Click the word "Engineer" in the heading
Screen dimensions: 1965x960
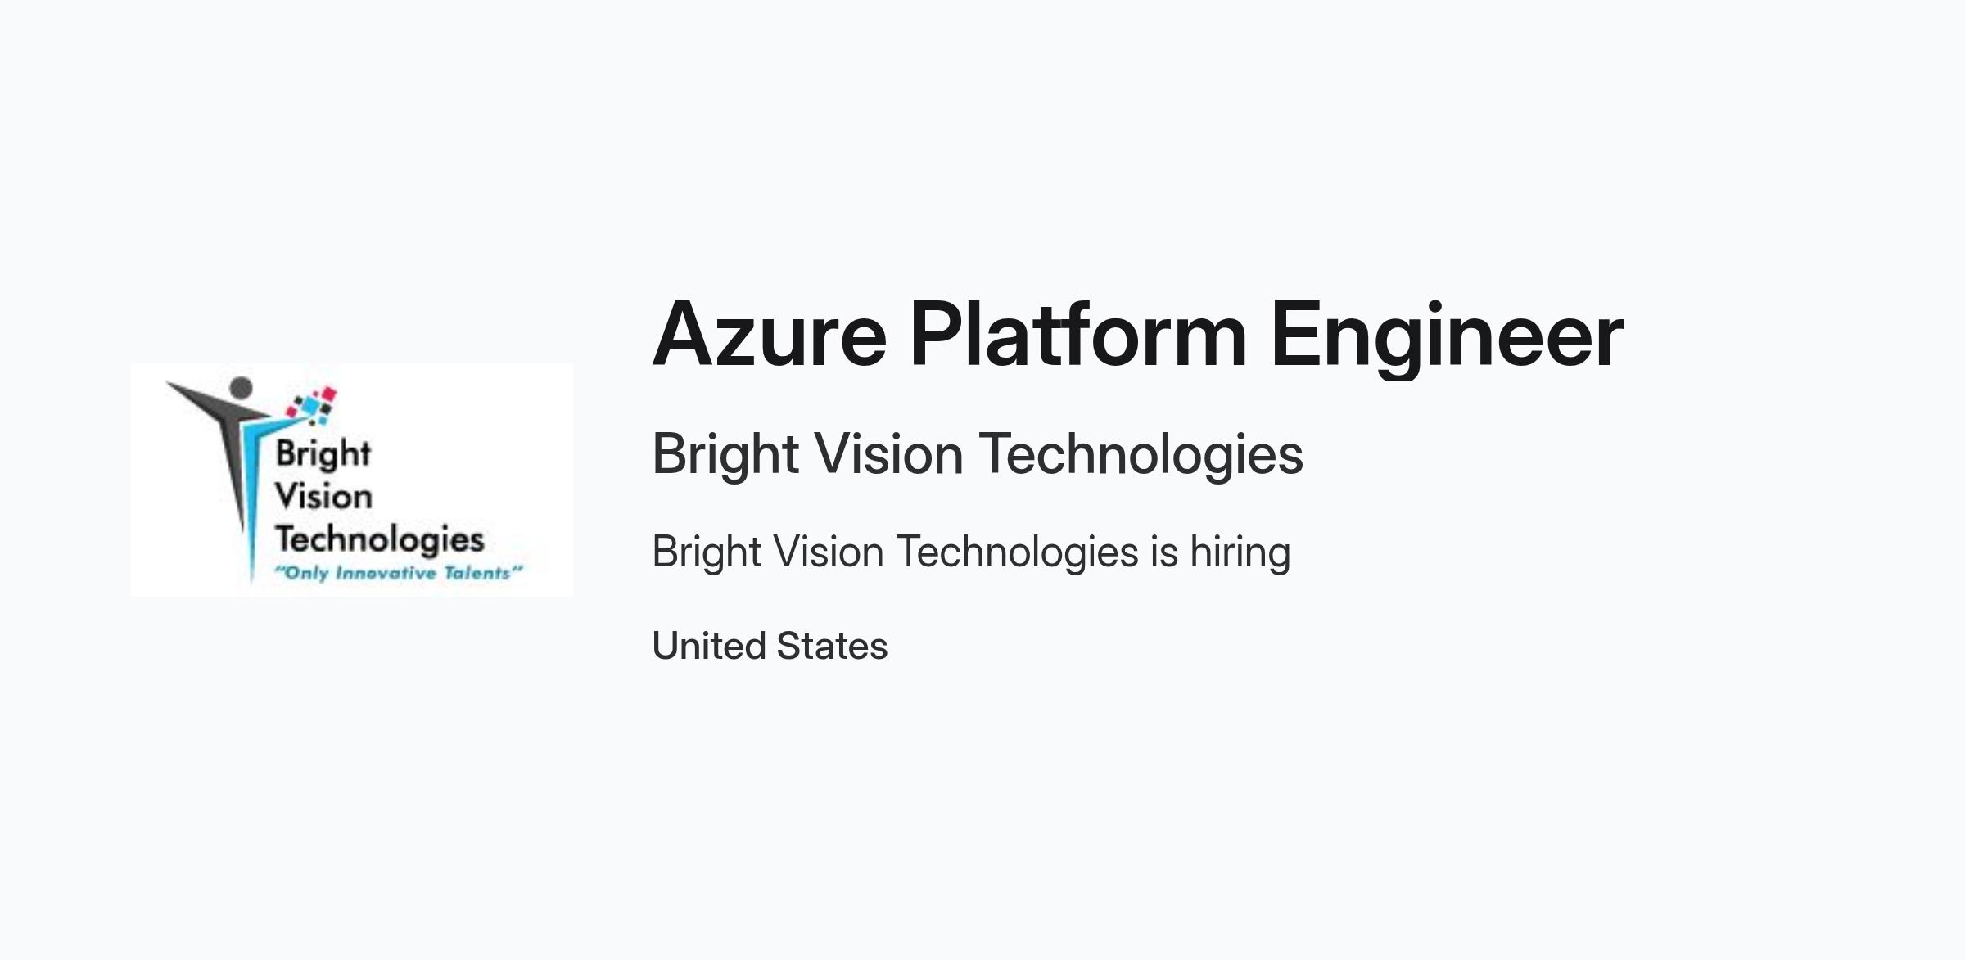(1447, 337)
